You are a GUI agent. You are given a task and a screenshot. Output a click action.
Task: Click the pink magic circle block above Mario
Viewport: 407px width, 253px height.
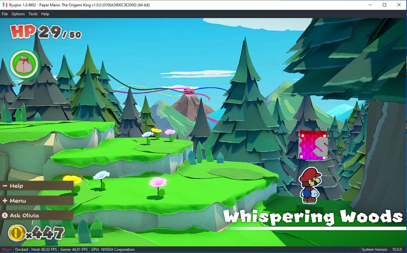(313, 145)
